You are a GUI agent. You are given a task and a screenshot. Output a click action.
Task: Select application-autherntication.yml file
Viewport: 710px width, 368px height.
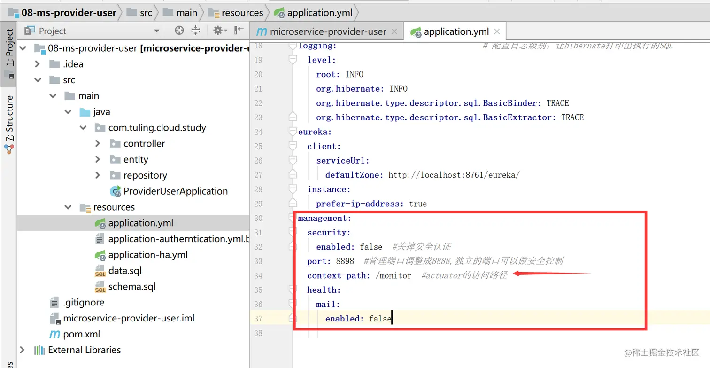click(178, 239)
